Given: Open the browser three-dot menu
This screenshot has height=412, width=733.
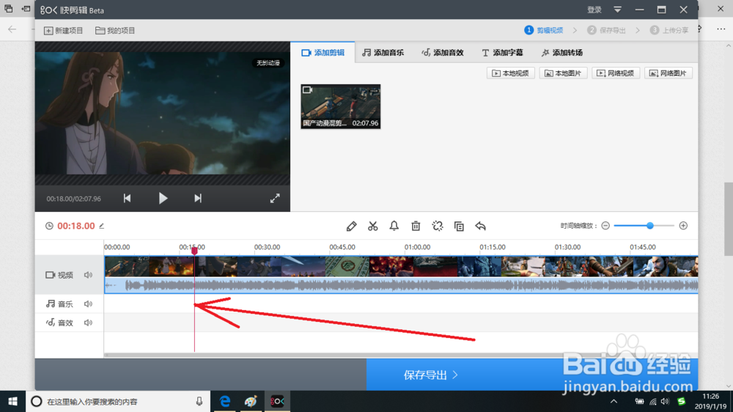Looking at the screenshot, I should [x=721, y=29].
